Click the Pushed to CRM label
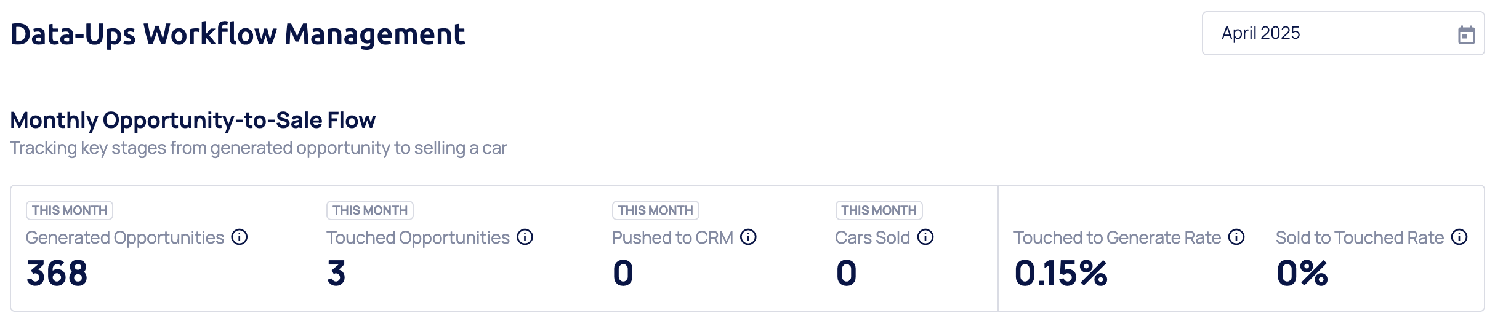Screen dimensions: 1495x326 (672, 237)
